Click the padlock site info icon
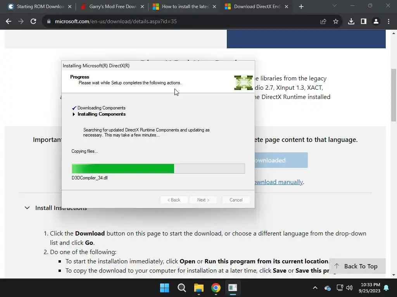397x297 pixels. coord(49,22)
